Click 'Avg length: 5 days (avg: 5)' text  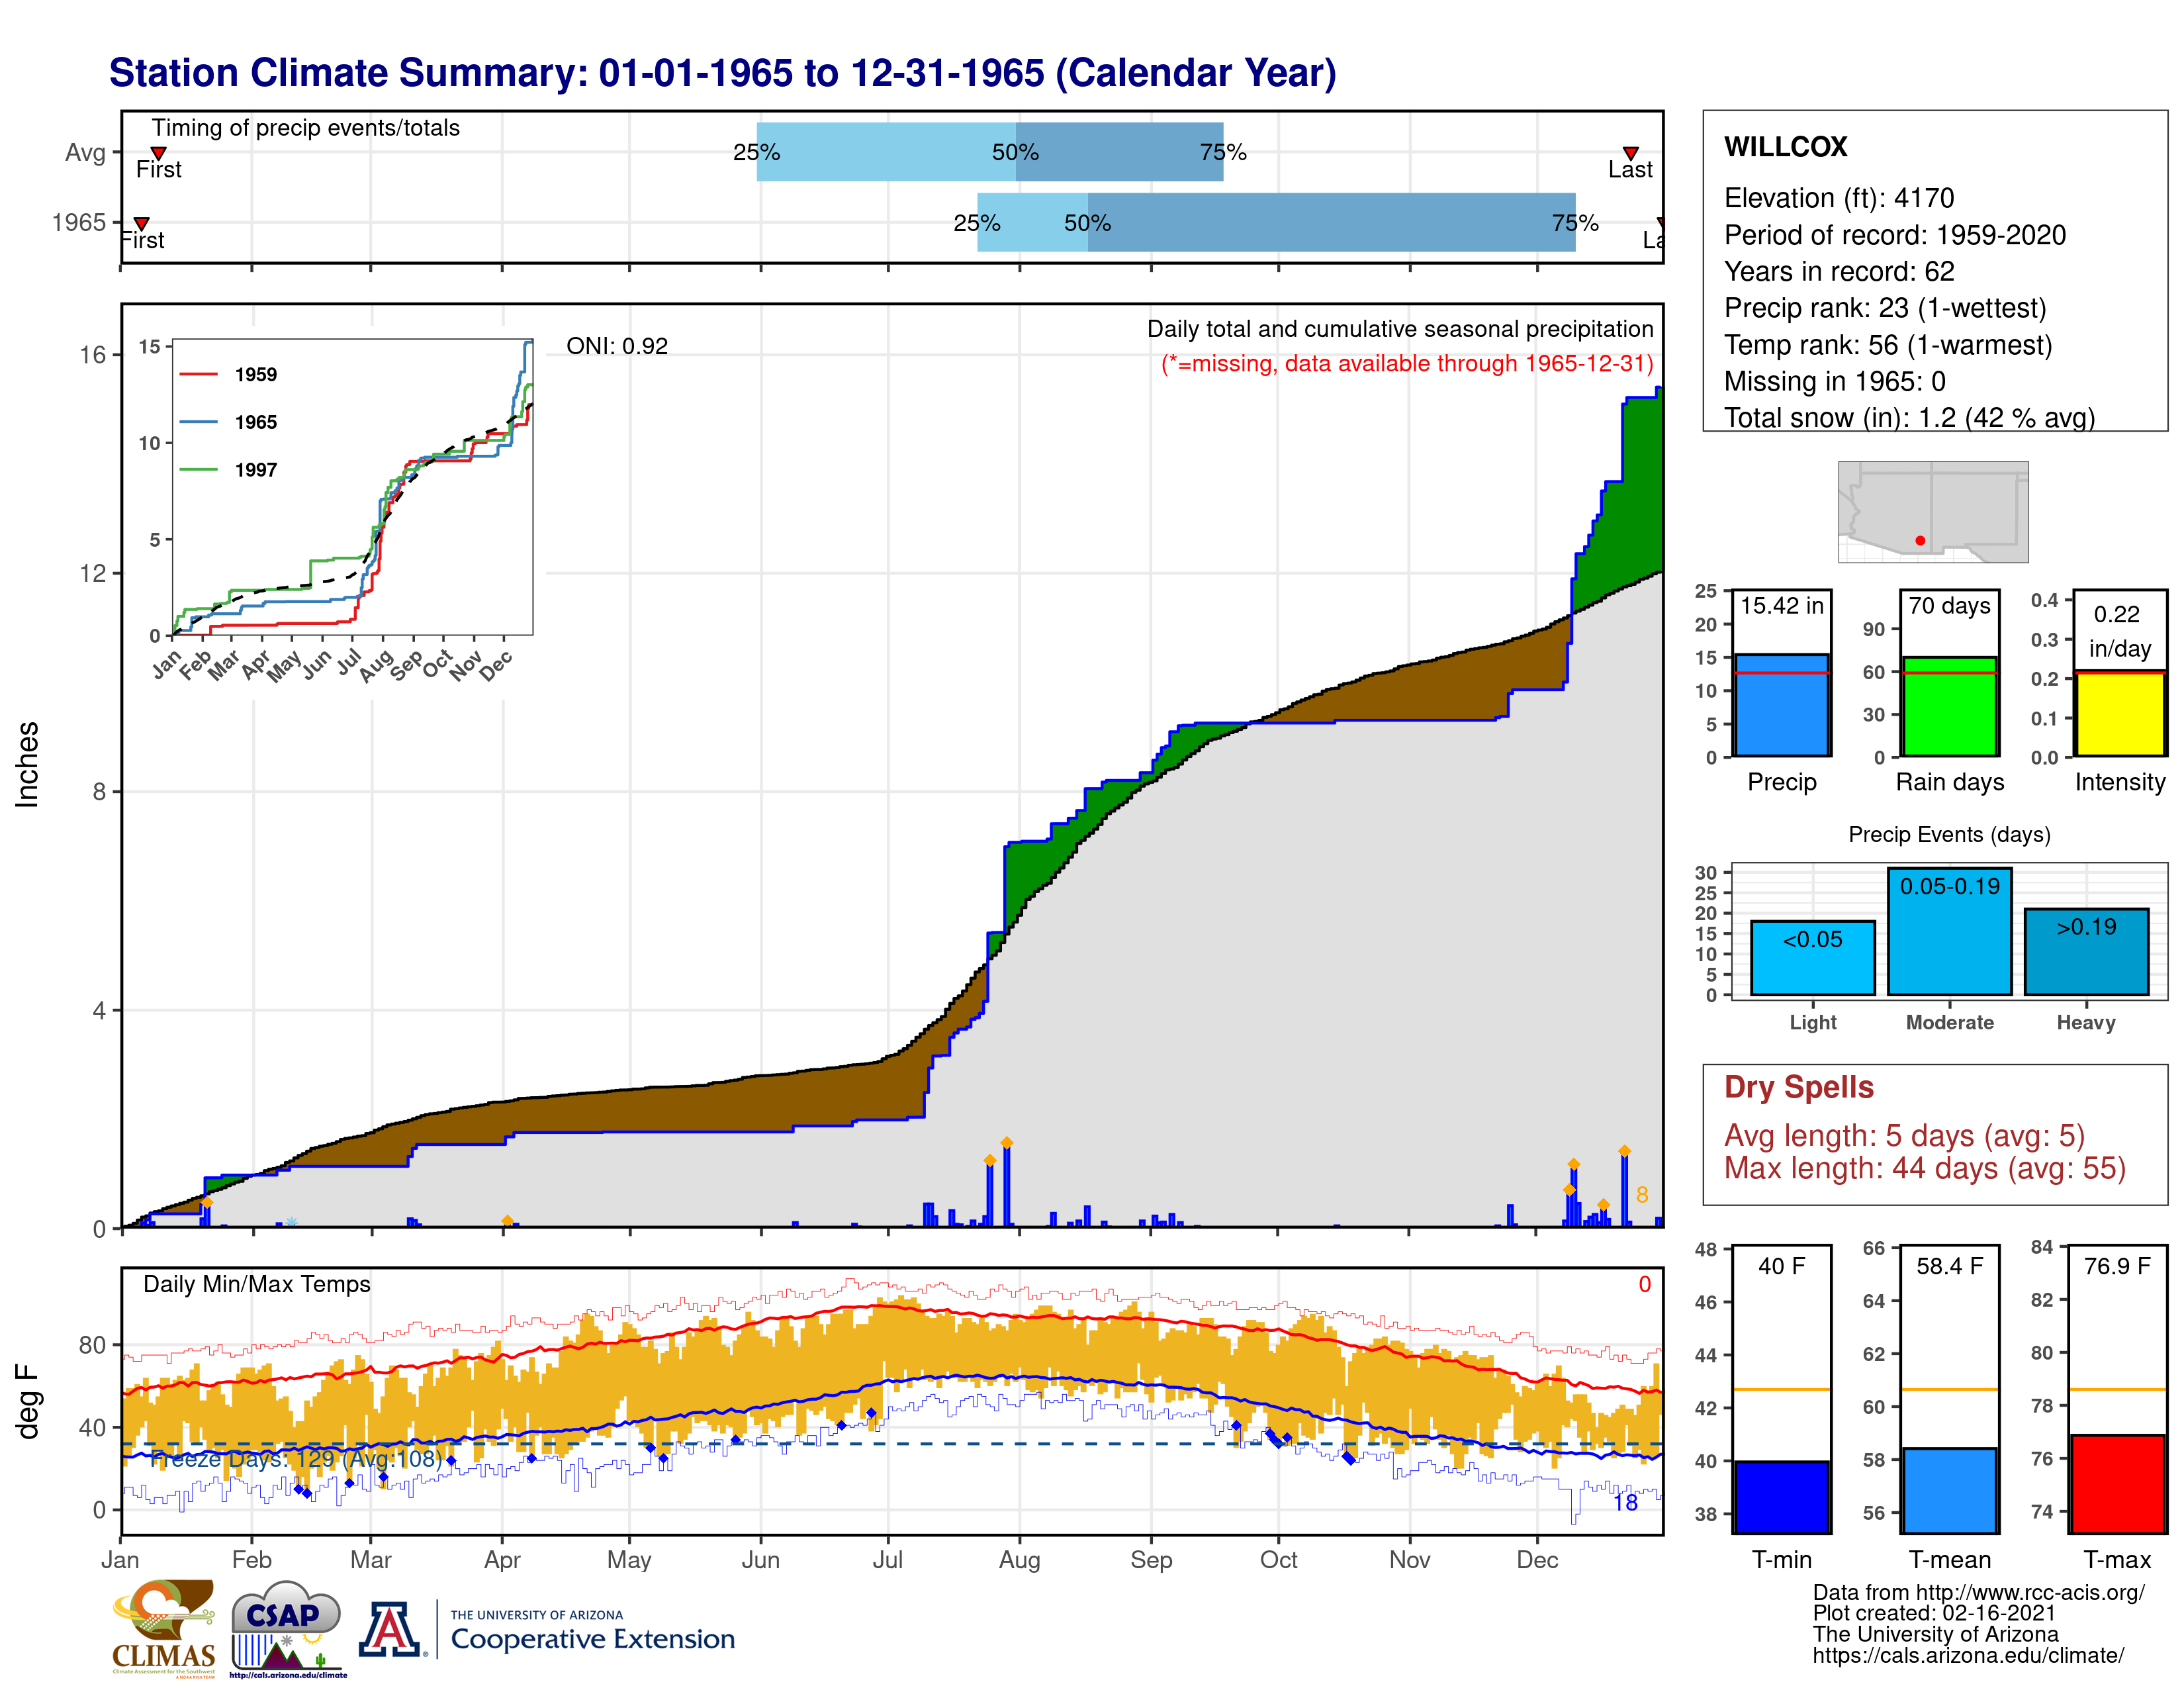(1904, 1136)
